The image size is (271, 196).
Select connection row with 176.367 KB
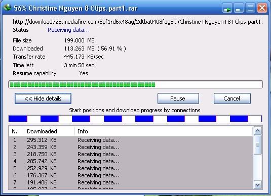[131, 175]
